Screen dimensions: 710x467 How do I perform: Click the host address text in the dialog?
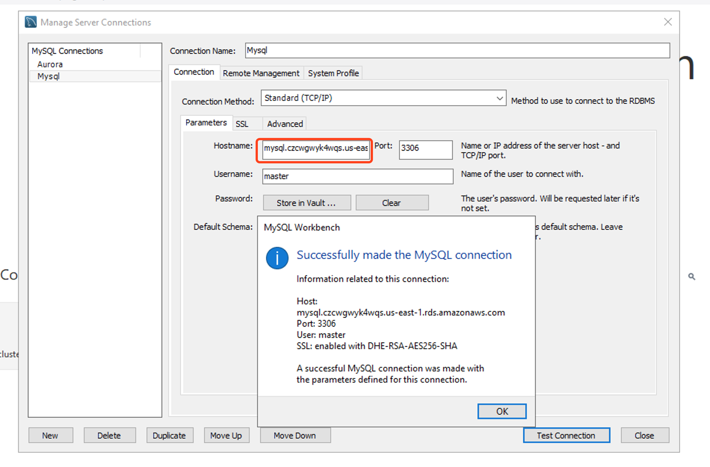(x=401, y=312)
